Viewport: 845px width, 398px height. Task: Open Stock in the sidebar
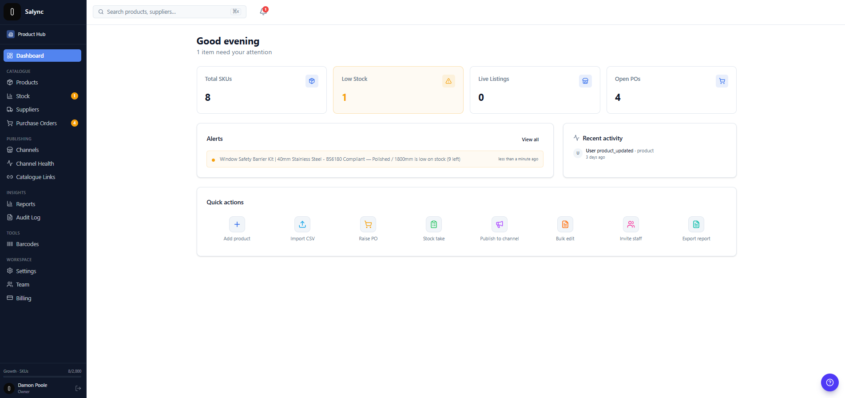(x=42, y=96)
